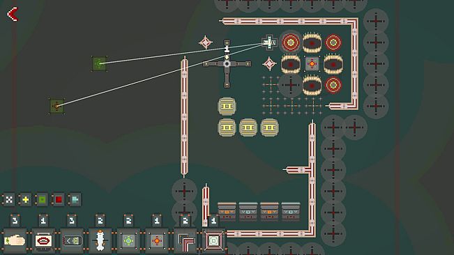Image resolution: width=454 pixels, height=255 pixels.
Task: Click the count badge above the lips monitor
Action: click(x=43, y=221)
